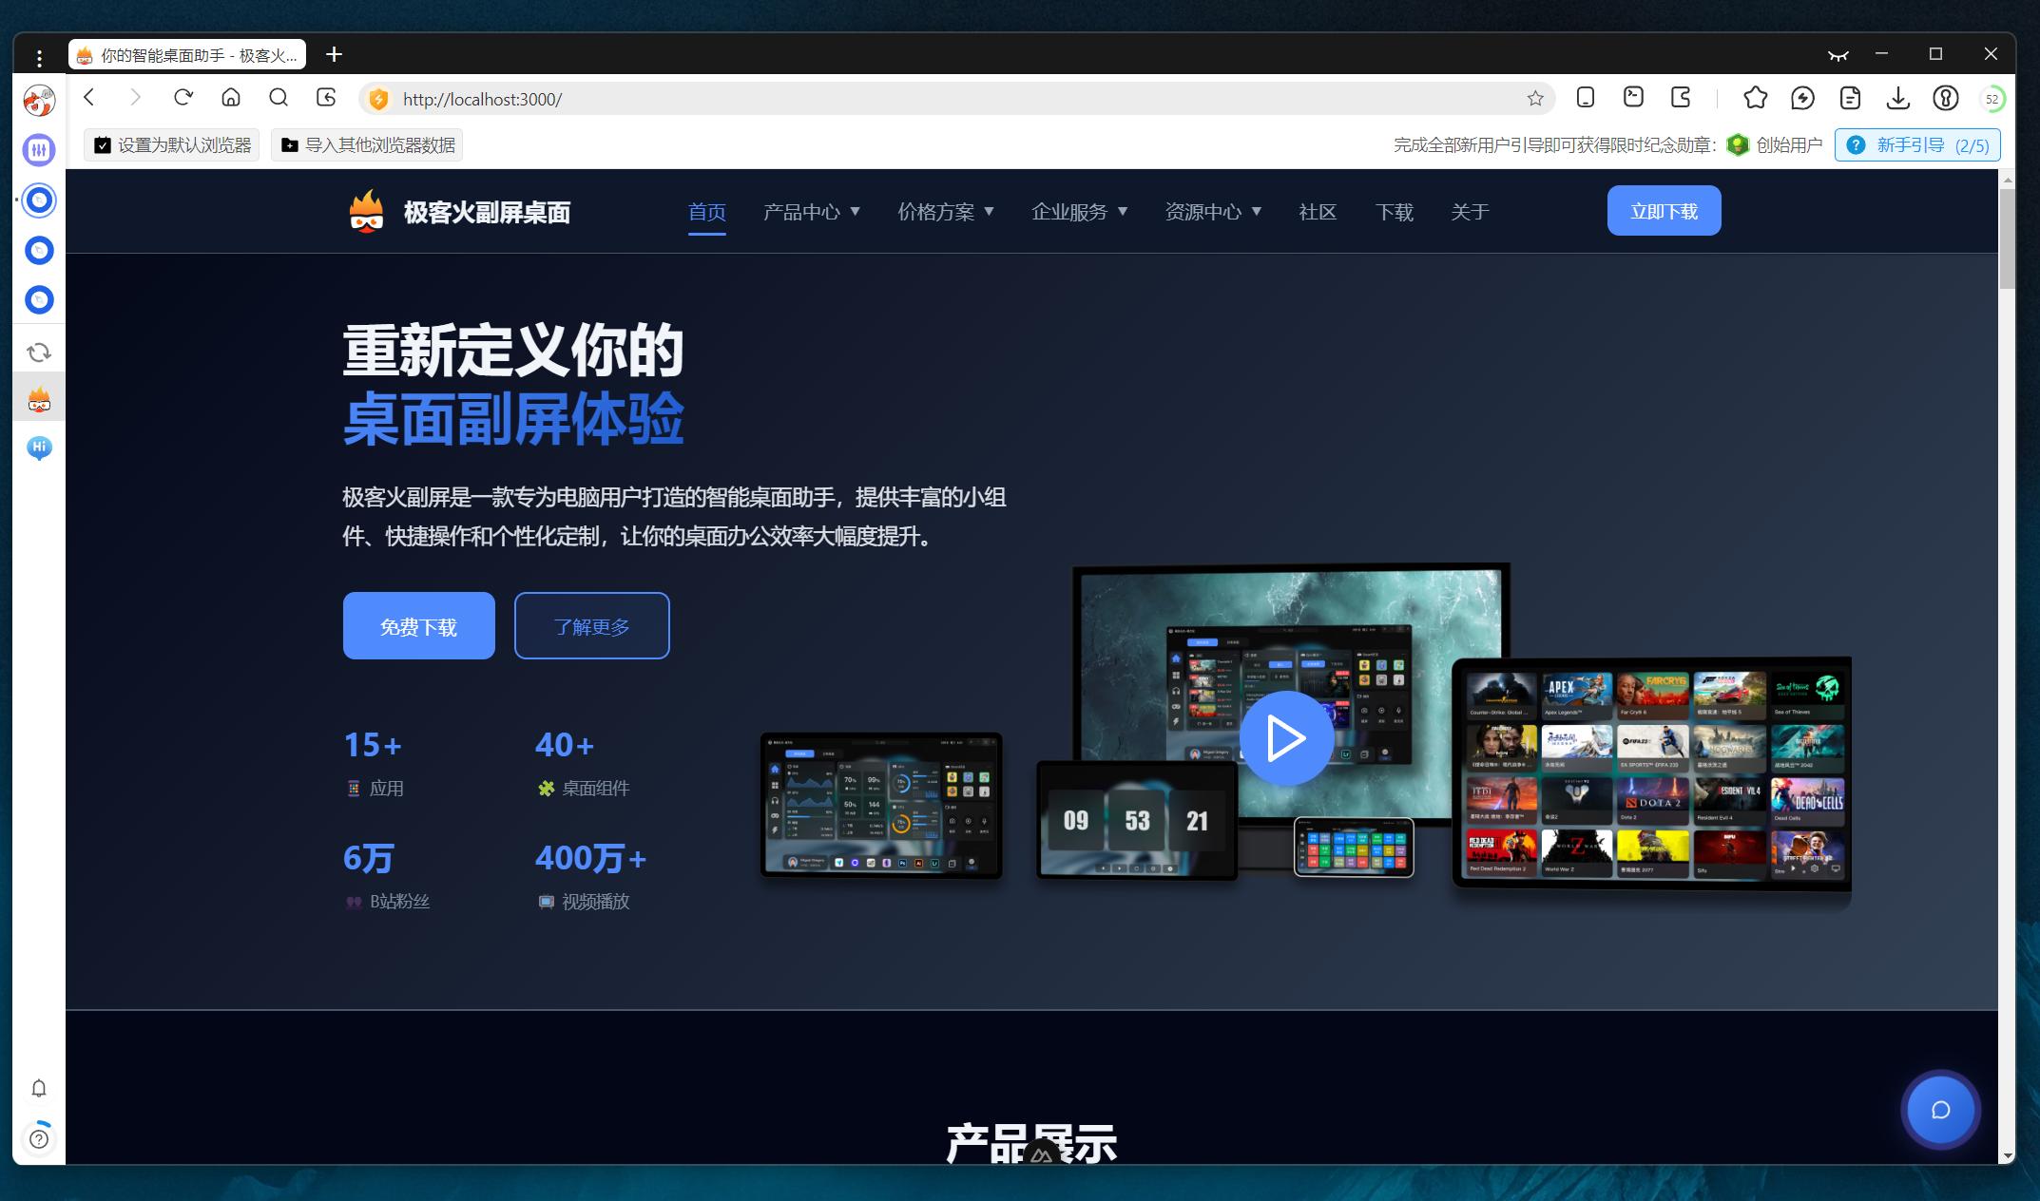Bookmark this page via the address bar star
Viewport: 2040px width, 1201px height.
(x=1533, y=98)
